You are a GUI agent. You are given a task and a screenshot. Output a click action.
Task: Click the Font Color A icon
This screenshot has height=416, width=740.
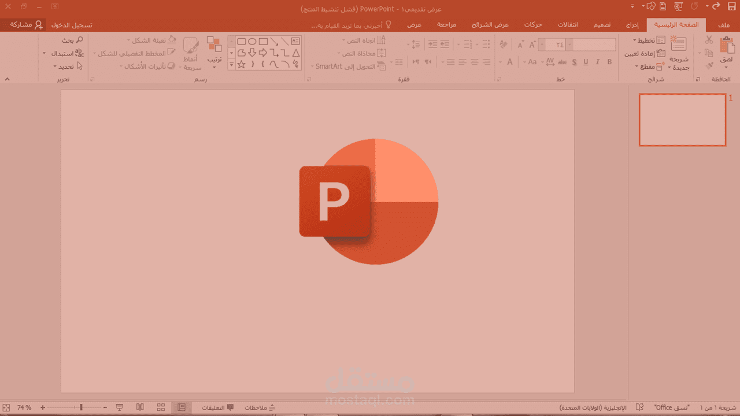click(x=510, y=62)
